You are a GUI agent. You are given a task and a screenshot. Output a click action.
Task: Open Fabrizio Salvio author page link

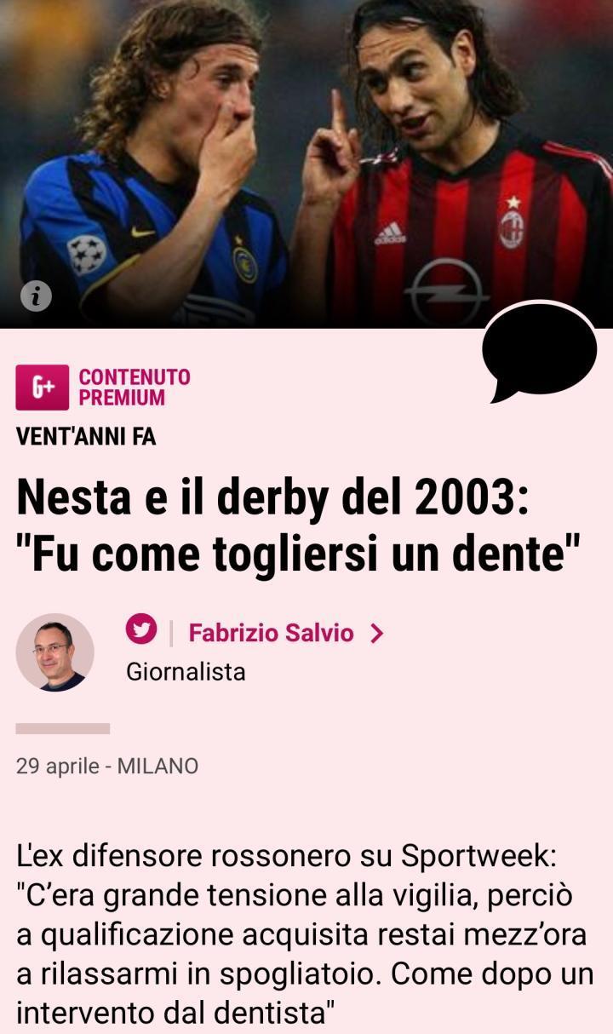point(271,633)
